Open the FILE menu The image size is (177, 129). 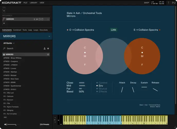click(25, 3)
